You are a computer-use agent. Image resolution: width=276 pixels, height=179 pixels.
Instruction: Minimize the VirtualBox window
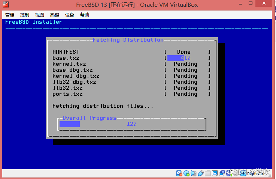(240, 3)
